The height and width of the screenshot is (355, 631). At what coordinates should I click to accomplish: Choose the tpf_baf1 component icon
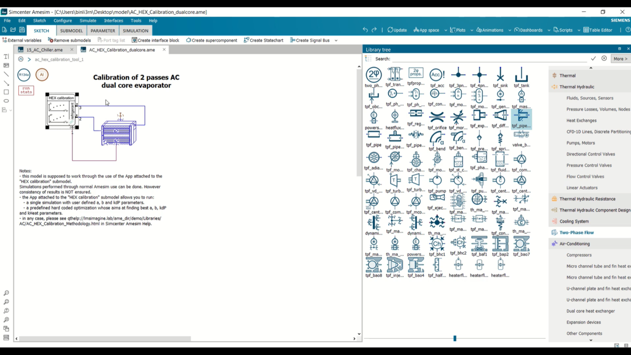pyautogui.click(x=479, y=244)
